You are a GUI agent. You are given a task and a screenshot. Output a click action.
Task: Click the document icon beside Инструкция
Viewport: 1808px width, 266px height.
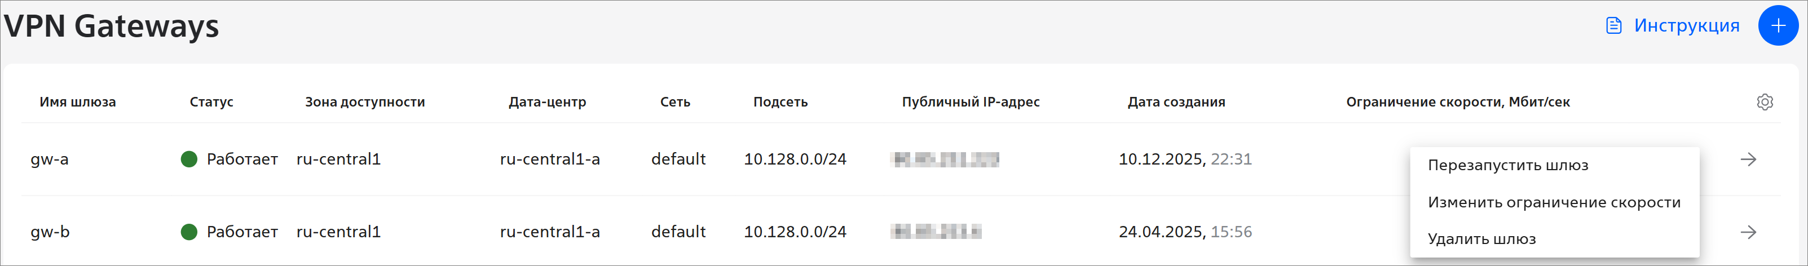pos(1613,26)
